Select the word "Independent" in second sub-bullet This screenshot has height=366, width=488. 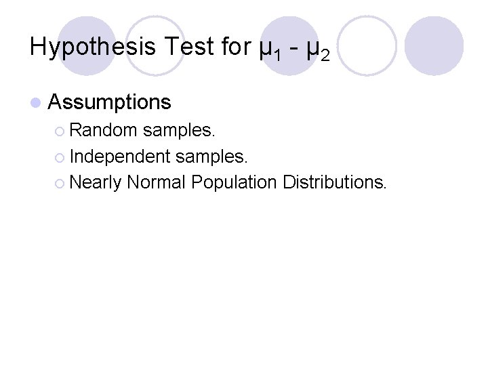click(x=120, y=157)
